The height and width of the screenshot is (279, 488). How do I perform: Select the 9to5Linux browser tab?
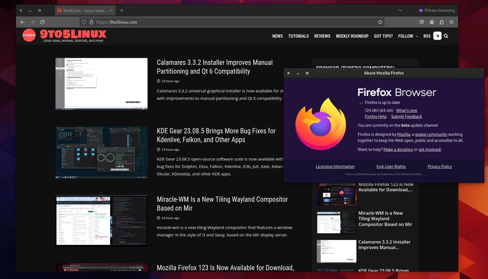86,10
